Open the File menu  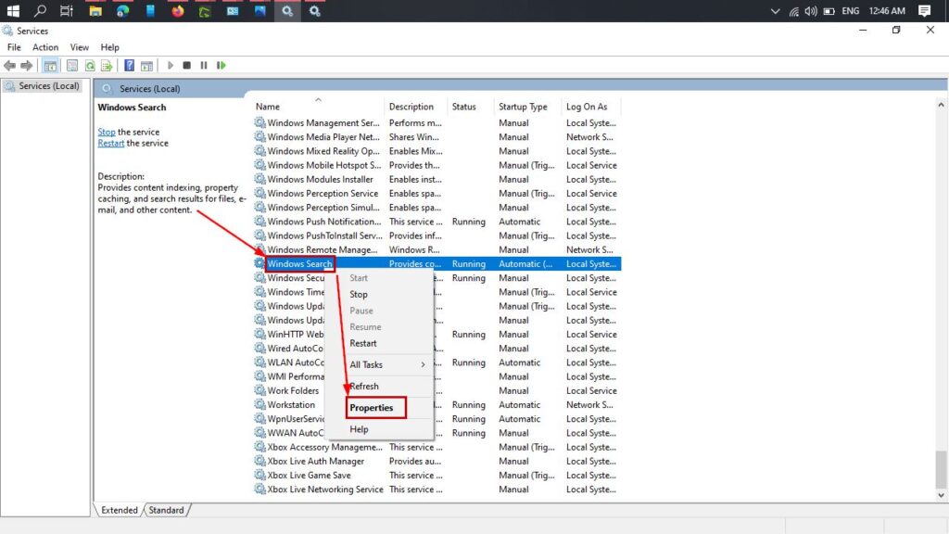point(14,47)
